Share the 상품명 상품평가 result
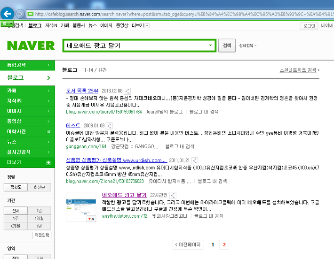Screen dimensions: 334x259 point(194,160)
